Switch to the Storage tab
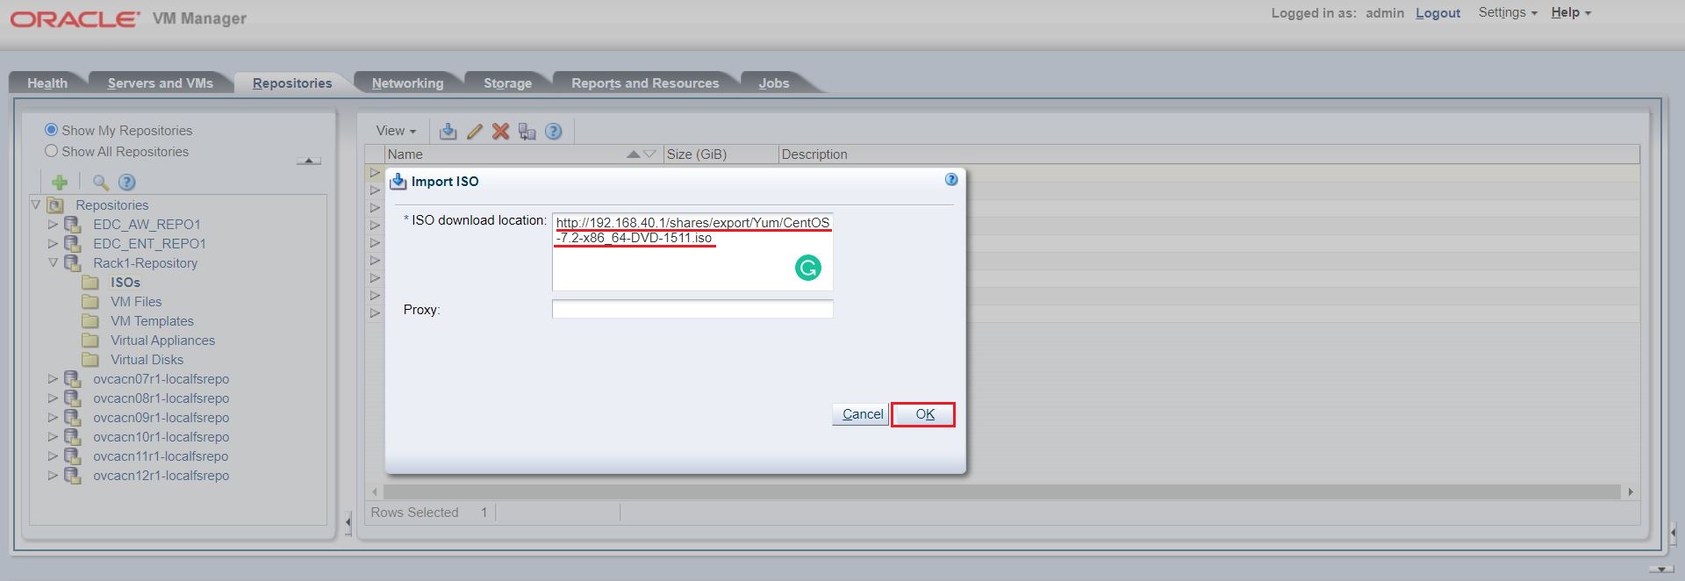1685x581 pixels. point(507,82)
